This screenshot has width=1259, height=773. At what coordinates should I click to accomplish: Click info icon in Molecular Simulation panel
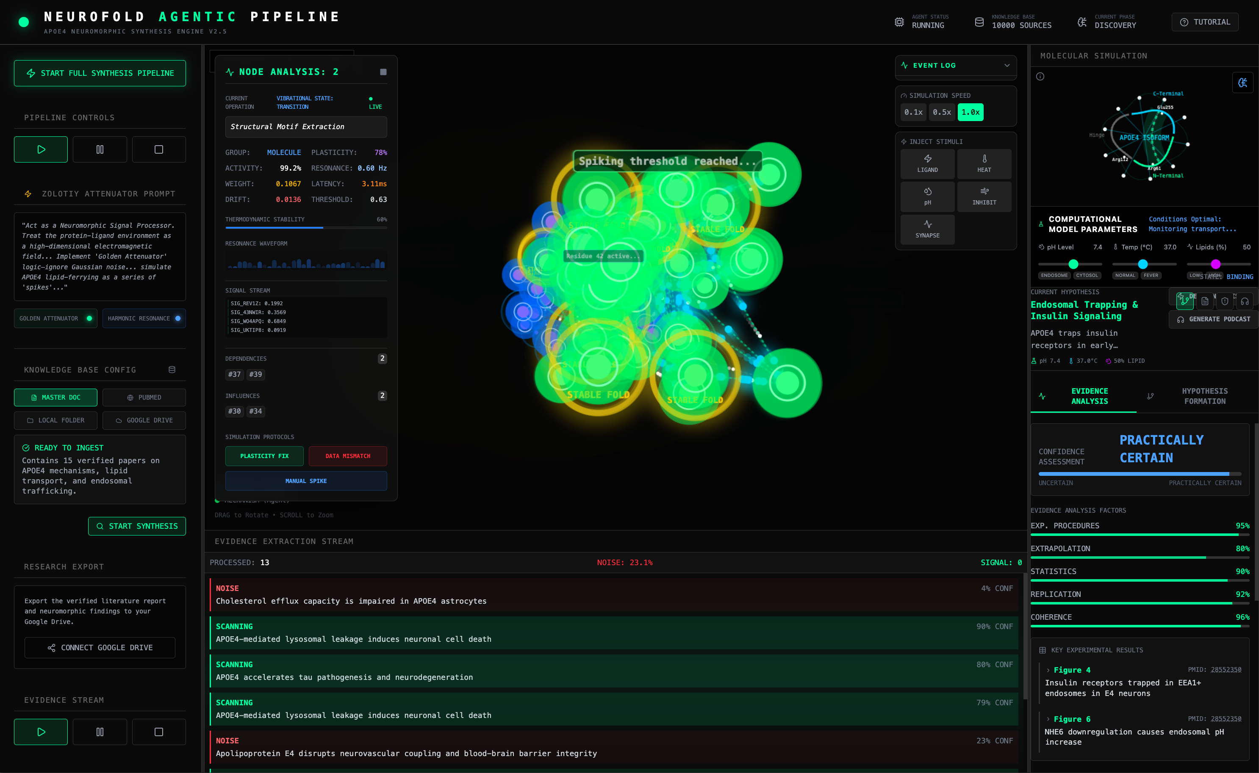coord(1040,77)
